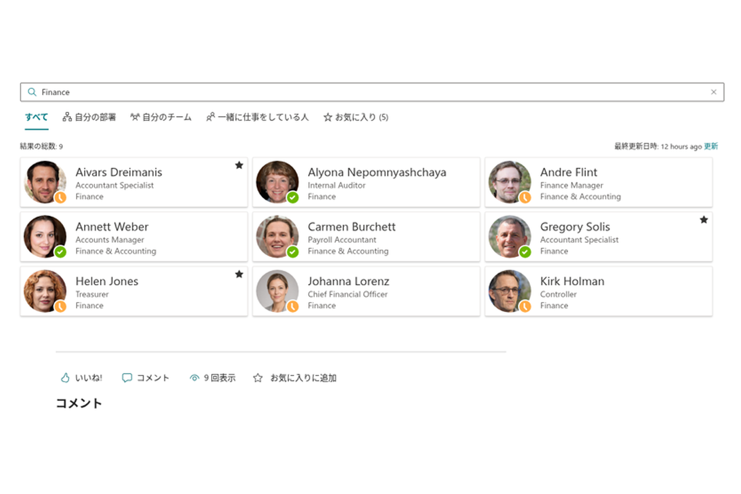Click 'Finance Manager' title text
The image size is (741, 494).
(x=572, y=185)
